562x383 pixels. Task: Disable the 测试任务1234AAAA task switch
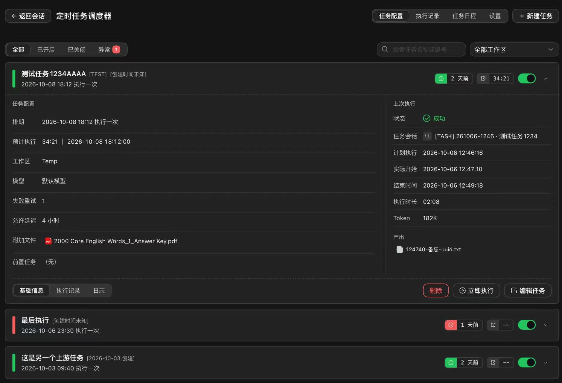coord(527,79)
